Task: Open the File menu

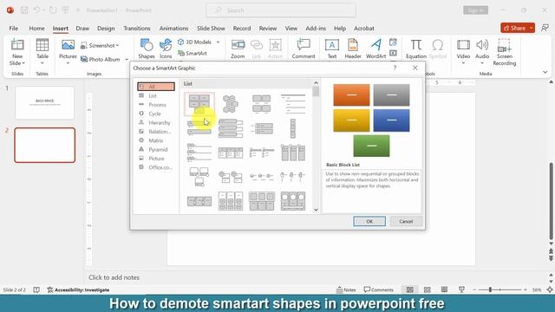Action: click(x=14, y=29)
